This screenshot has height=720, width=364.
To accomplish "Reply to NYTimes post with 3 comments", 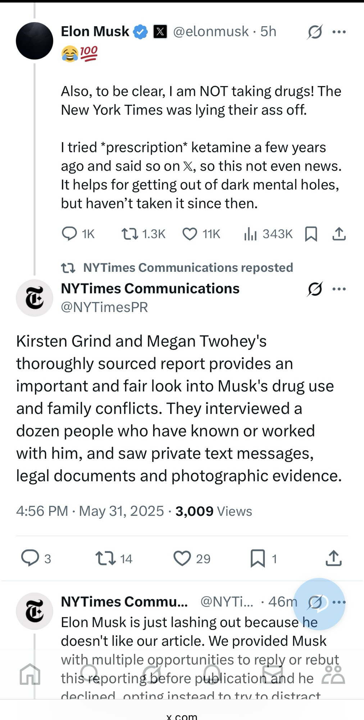I will pyautogui.click(x=30, y=558).
